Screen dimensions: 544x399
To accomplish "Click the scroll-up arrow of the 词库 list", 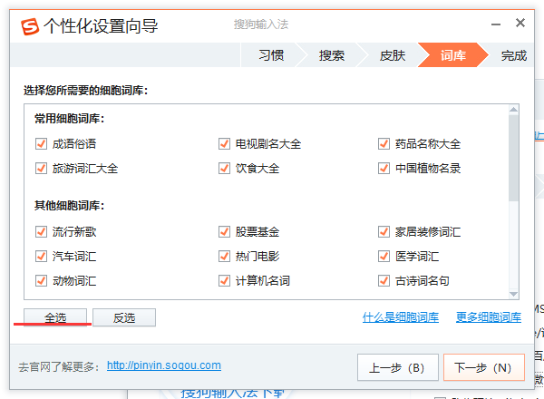I will [513, 110].
